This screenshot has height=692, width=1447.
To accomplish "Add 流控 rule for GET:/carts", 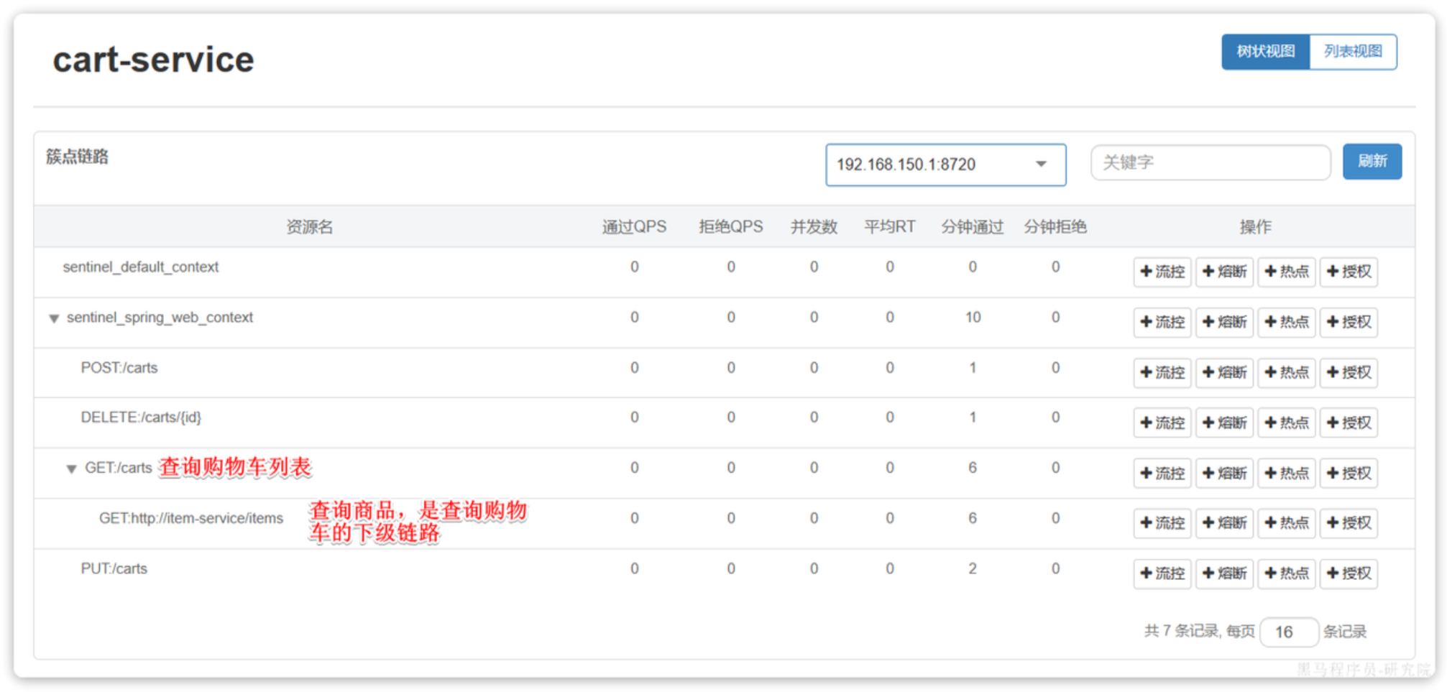I will tap(1162, 473).
